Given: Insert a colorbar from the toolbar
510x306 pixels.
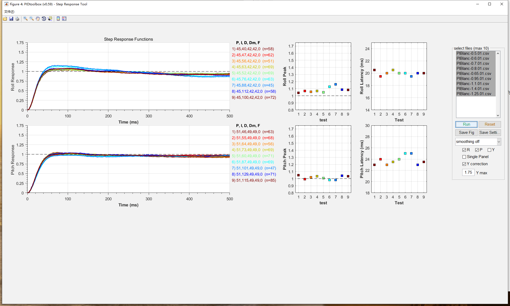Looking at the screenshot, I should [58, 19].
